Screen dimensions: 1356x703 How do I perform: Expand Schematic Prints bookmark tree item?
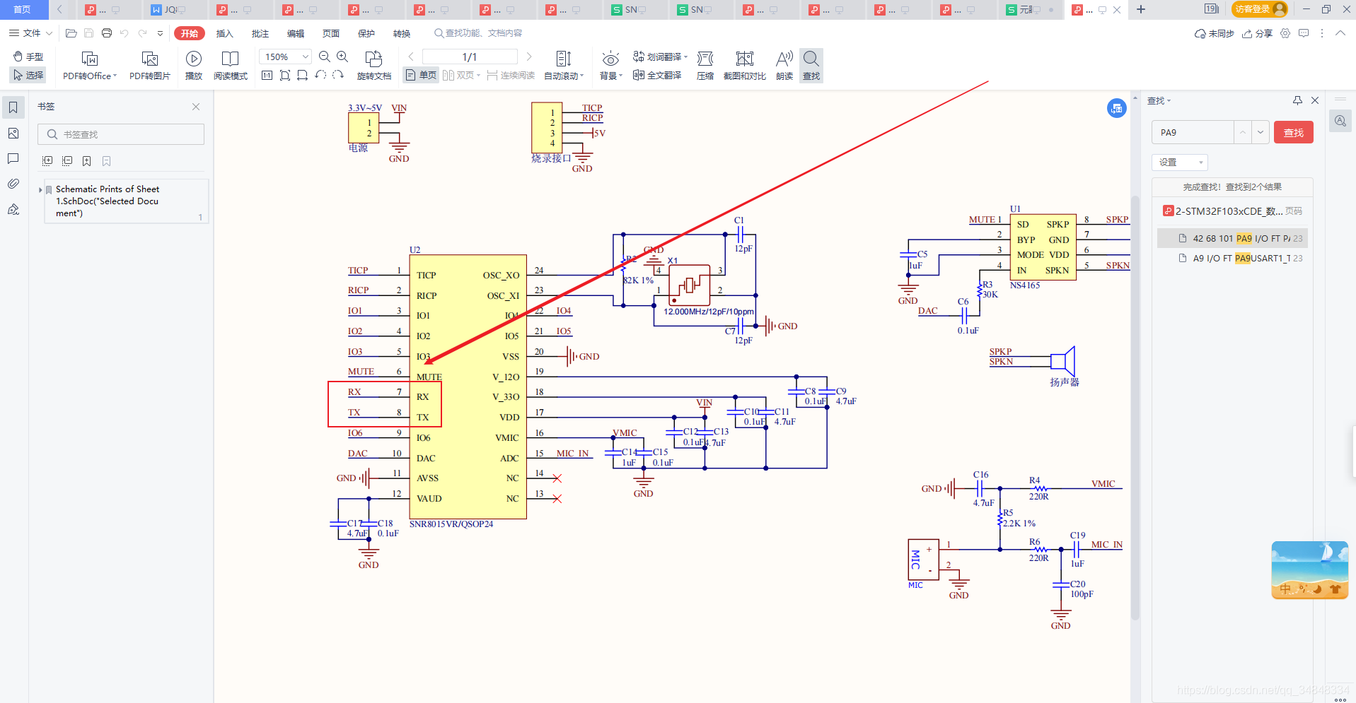coord(40,189)
